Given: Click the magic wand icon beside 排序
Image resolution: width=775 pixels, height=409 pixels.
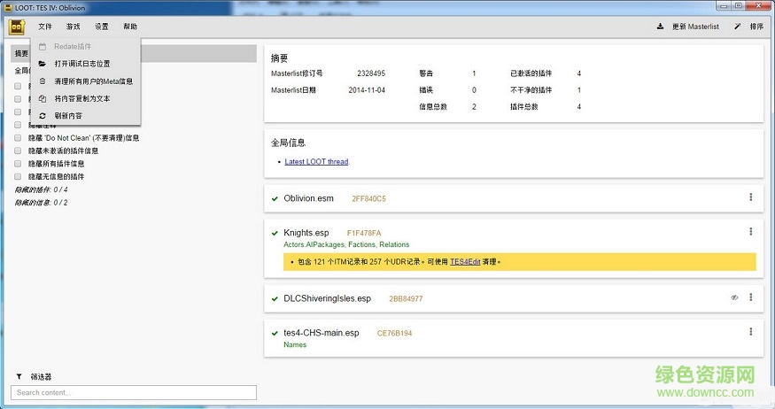Looking at the screenshot, I should [738, 27].
